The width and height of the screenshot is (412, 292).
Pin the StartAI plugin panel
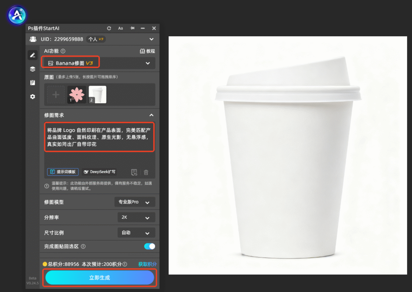pos(132,28)
